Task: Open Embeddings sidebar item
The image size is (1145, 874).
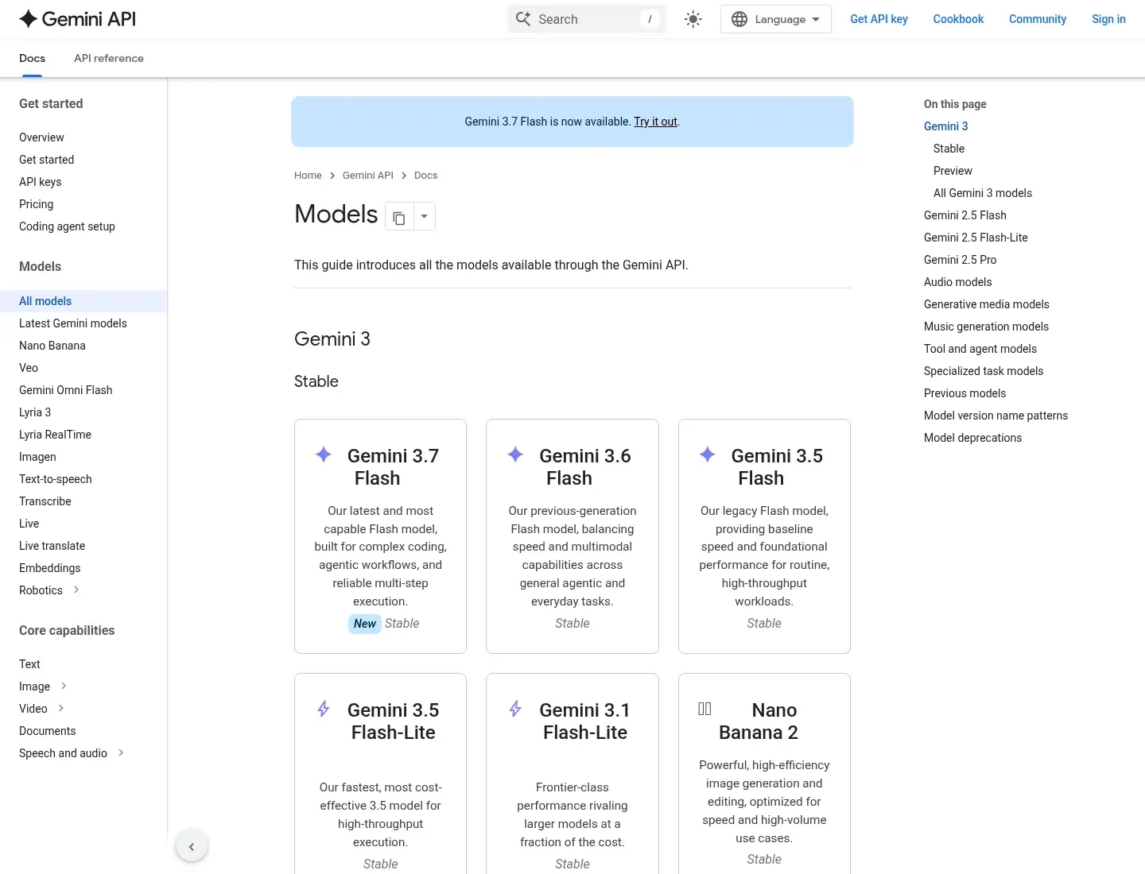Action: pyautogui.click(x=49, y=568)
